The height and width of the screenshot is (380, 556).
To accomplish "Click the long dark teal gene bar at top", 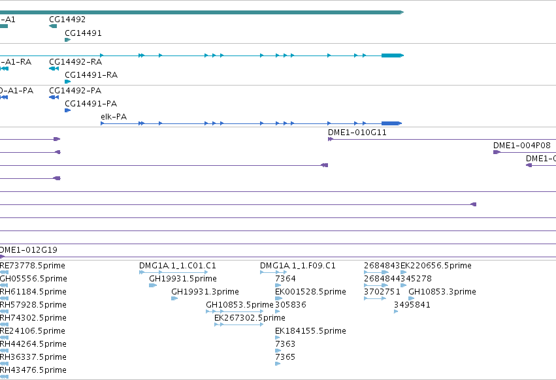I will point(202,13).
